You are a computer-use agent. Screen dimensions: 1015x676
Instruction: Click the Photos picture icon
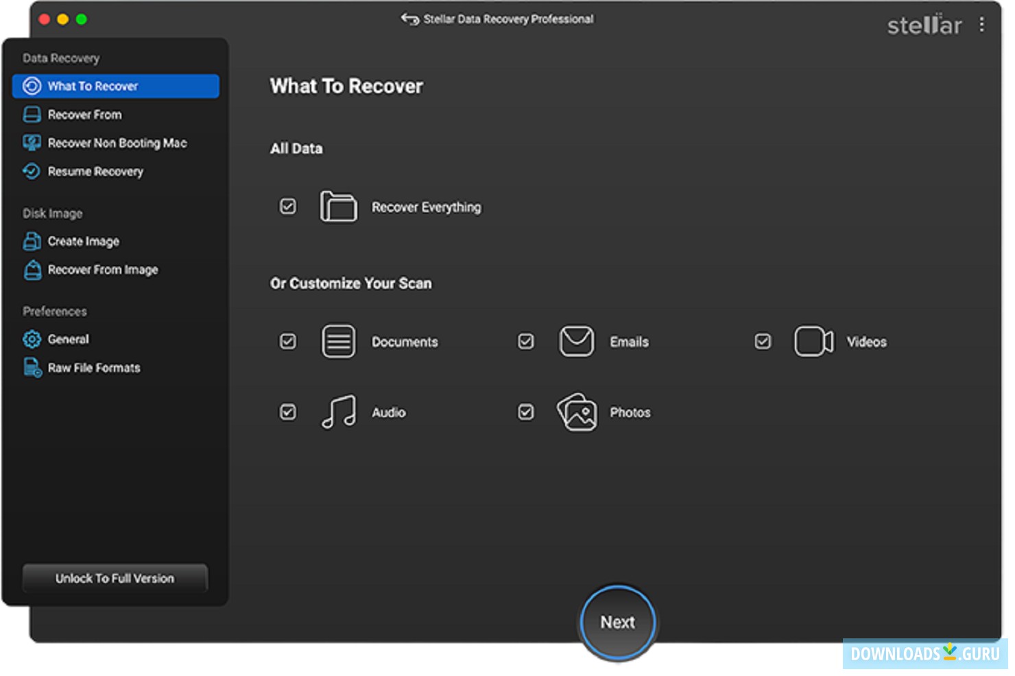click(576, 412)
